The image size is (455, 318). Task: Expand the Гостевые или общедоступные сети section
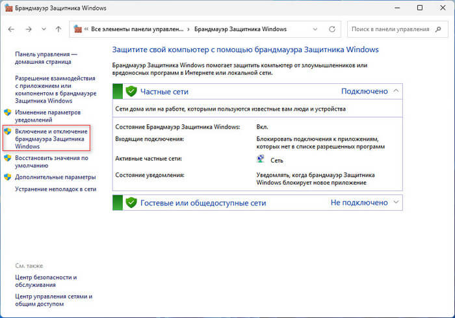pyautogui.click(x=396, y=202)
